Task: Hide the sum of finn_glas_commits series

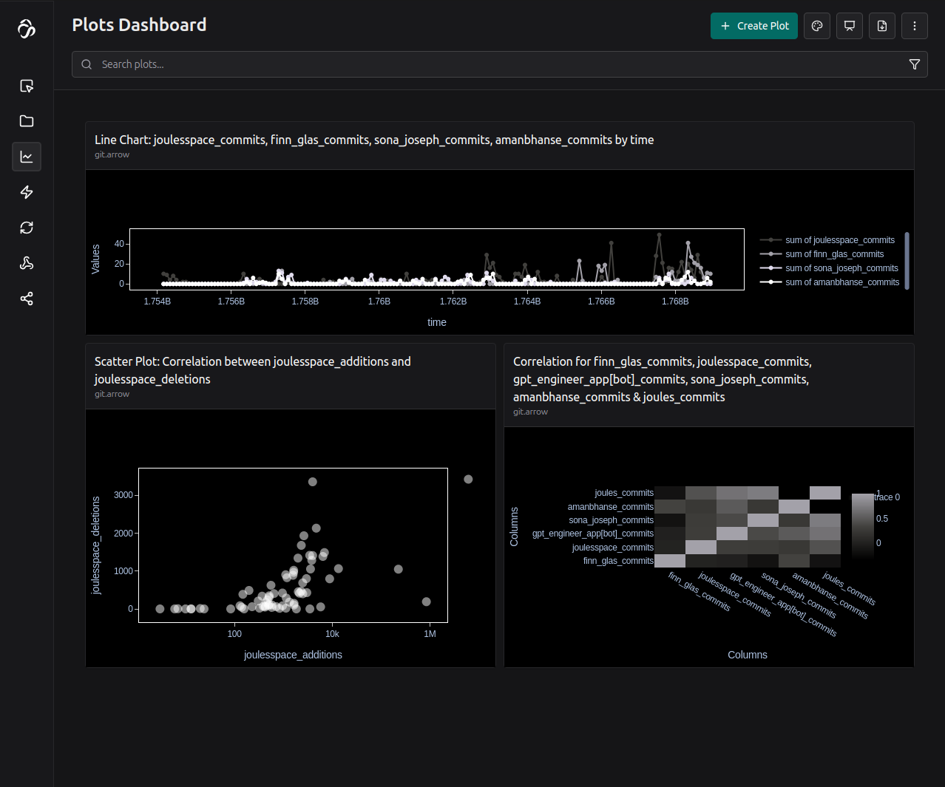Action: (x=834, y=254)
